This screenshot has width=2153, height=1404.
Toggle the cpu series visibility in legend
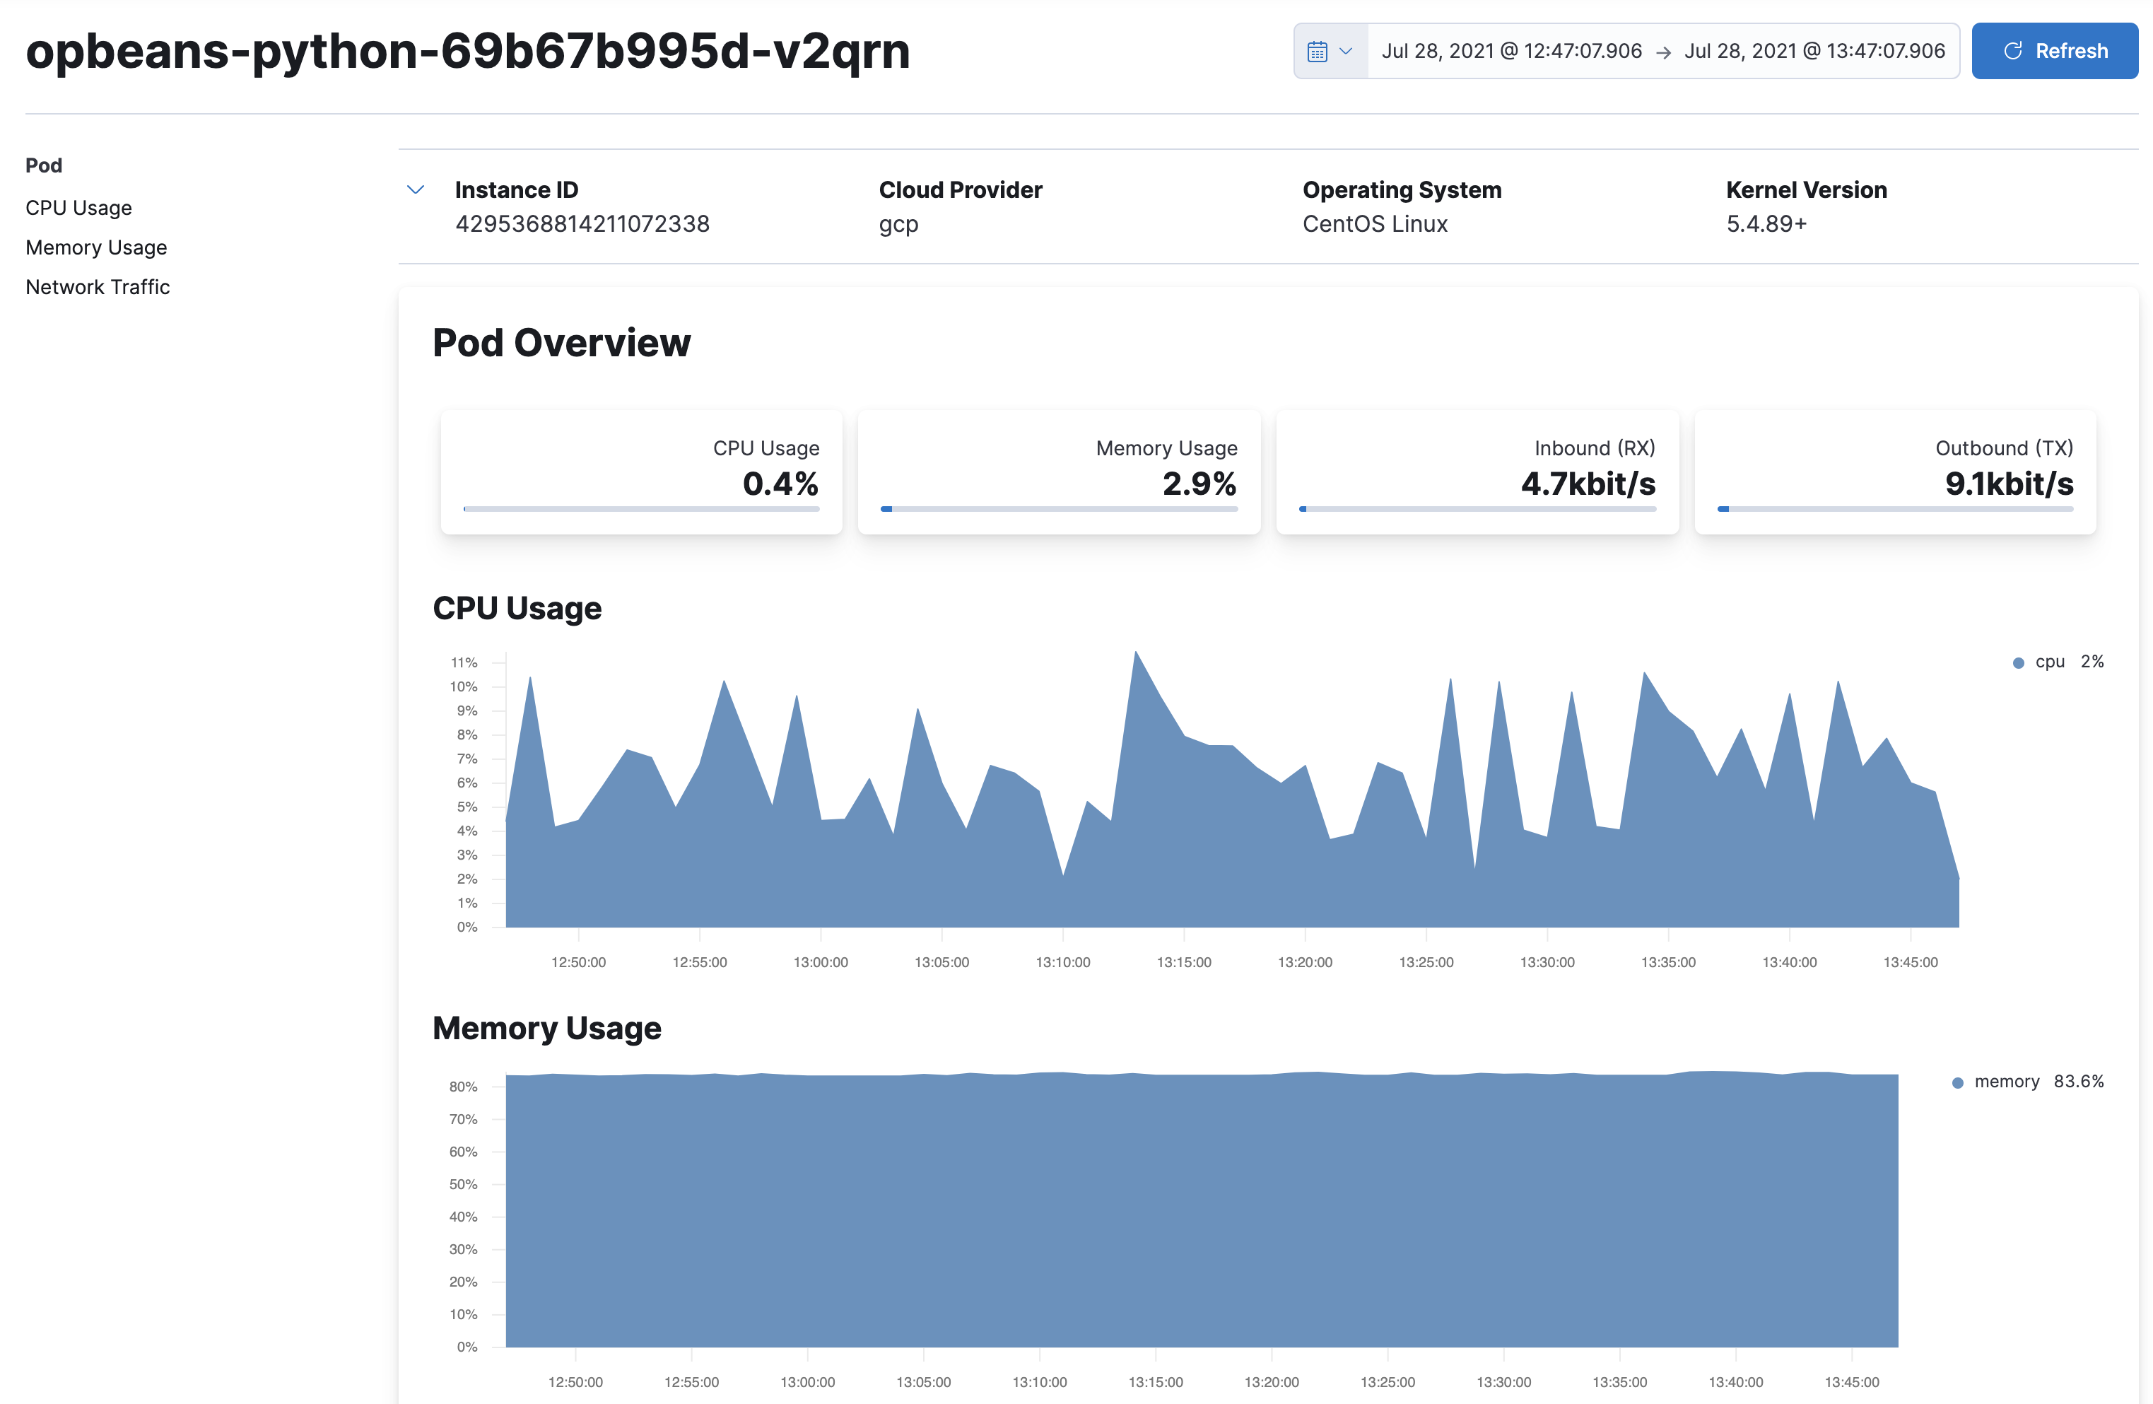coord(2047,661)
